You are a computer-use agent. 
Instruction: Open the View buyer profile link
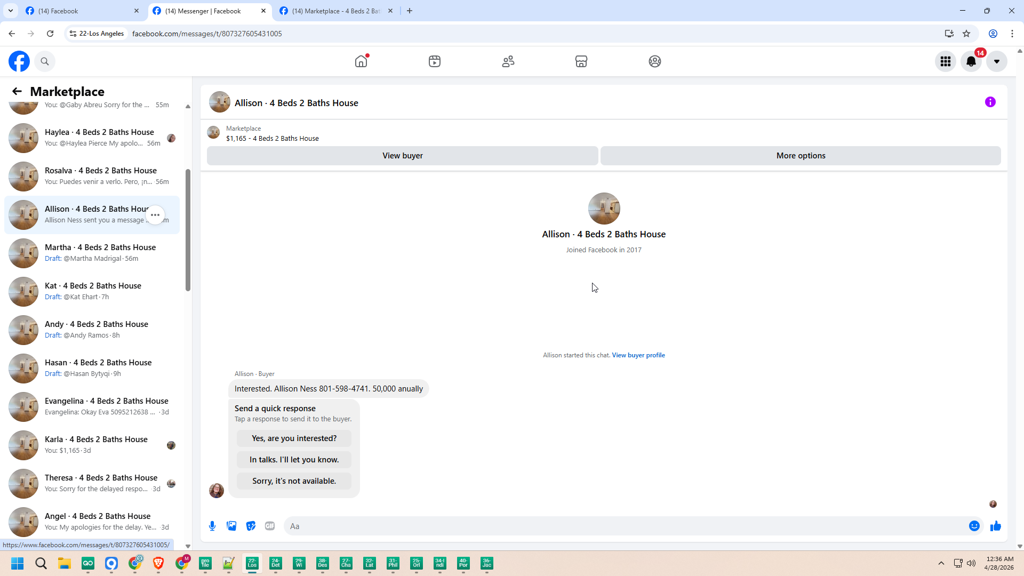638,355
